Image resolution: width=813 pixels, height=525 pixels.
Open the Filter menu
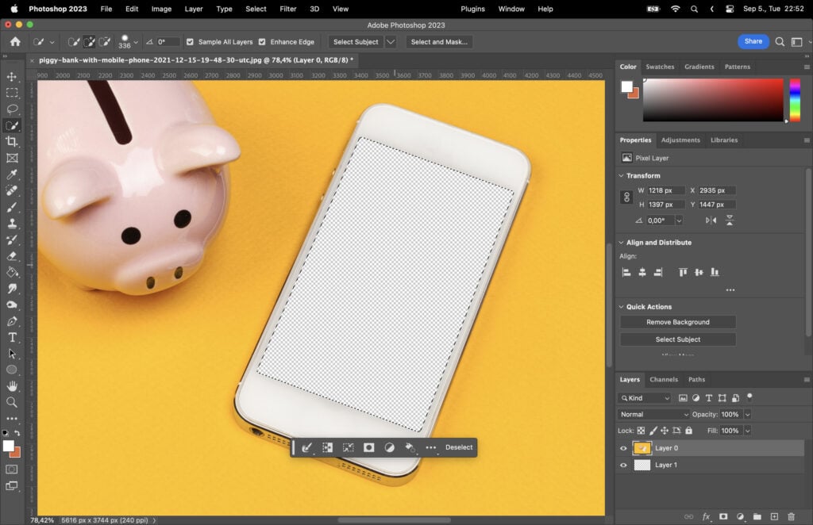pyautogui.click(x=287, y=9)
